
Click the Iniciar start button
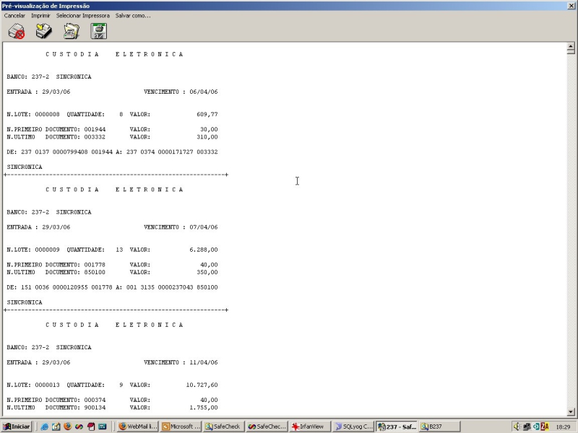(17, 427)
